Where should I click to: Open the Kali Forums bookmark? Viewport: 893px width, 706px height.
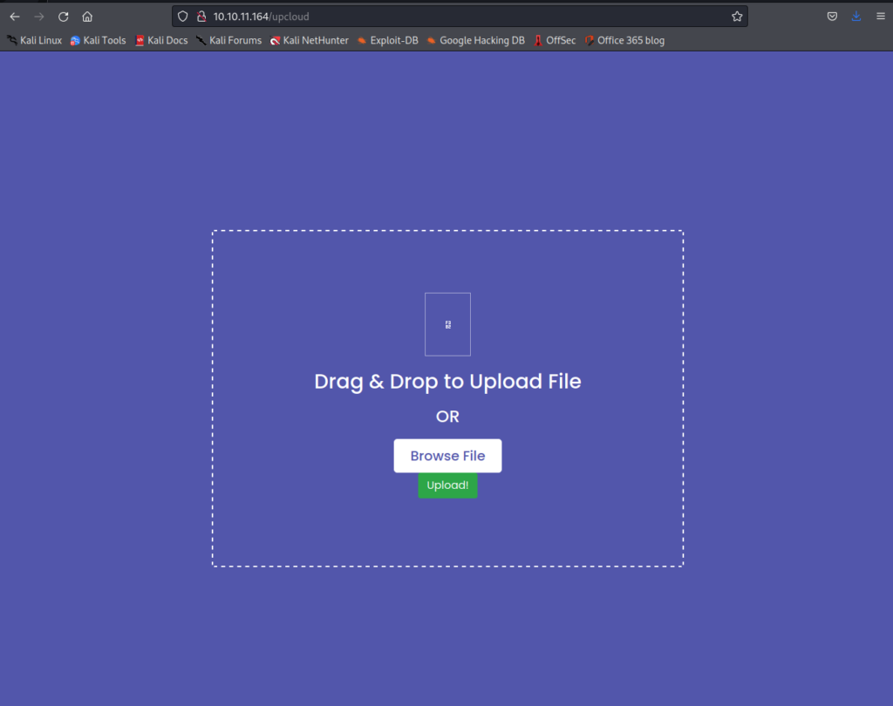click(229, 40)
